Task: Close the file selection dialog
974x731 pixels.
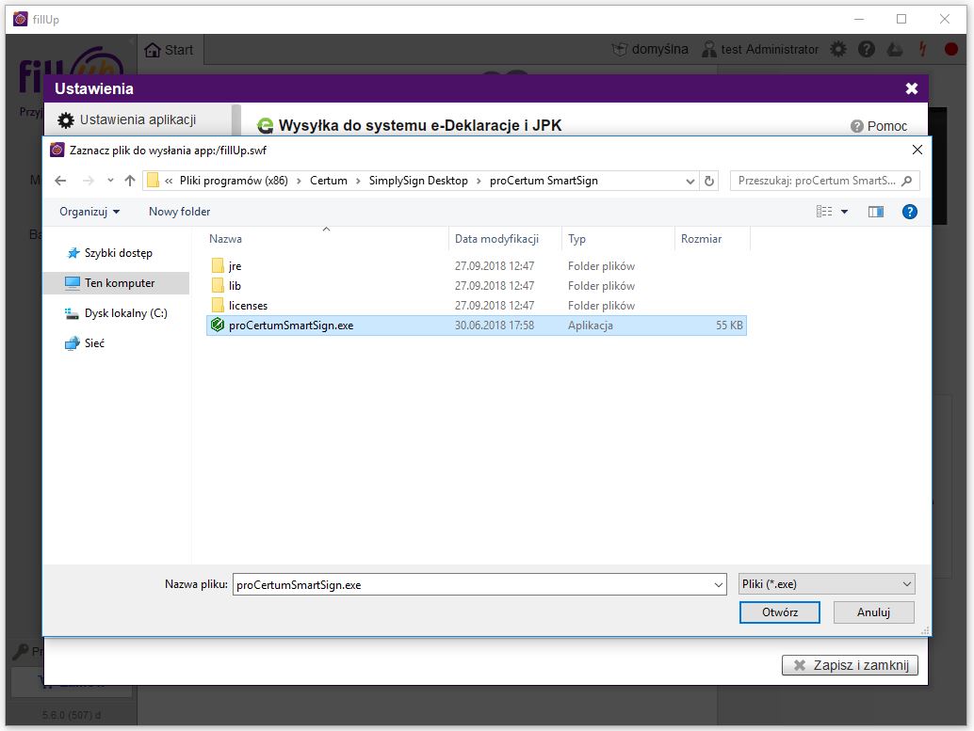Action: click(917, 150)
